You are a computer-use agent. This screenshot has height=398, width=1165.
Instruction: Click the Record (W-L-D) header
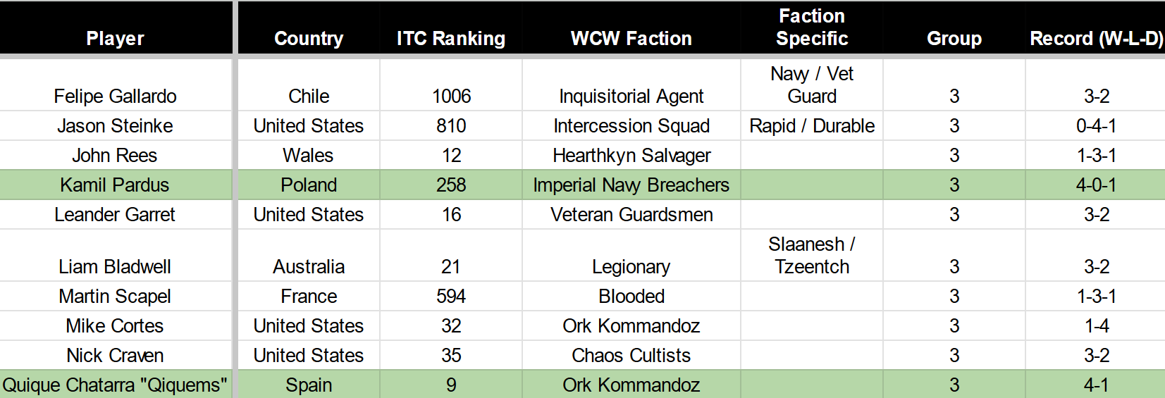point(1096,38)
